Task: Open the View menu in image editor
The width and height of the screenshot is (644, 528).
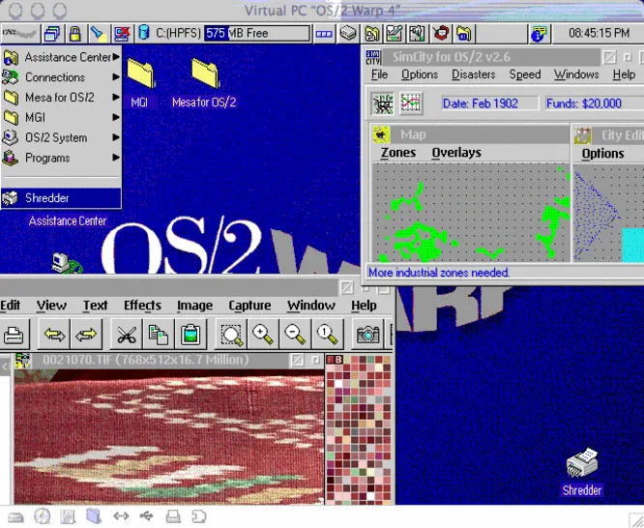Action: pyautogui.click(x=51, y=306)
